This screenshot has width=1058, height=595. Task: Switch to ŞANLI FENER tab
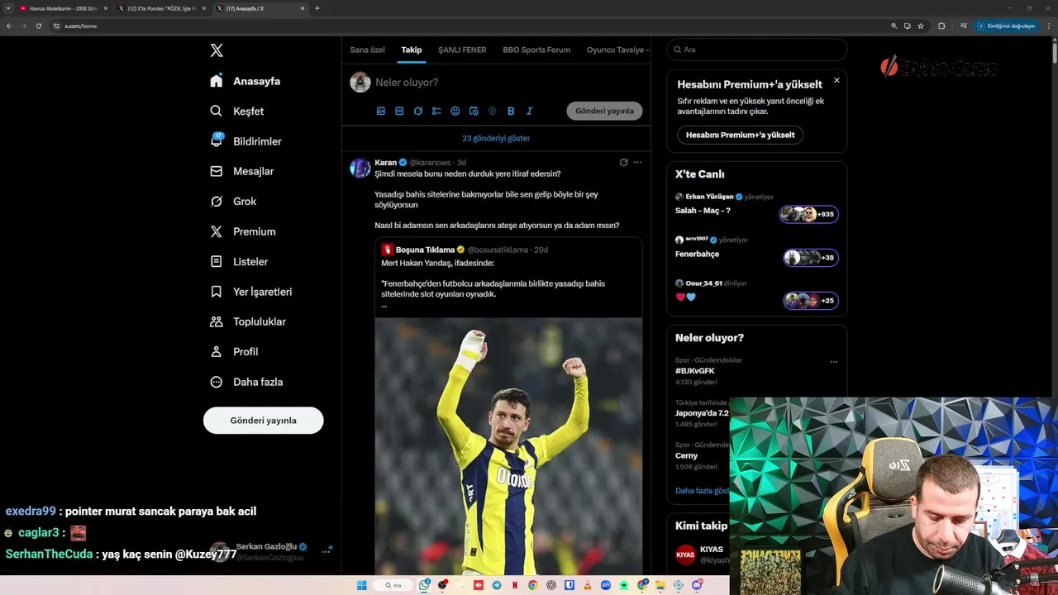[x=462, y=50]
